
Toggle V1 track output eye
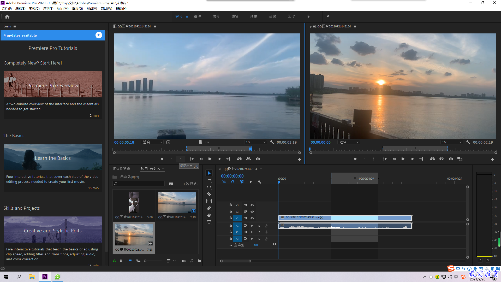coord(252,218)
